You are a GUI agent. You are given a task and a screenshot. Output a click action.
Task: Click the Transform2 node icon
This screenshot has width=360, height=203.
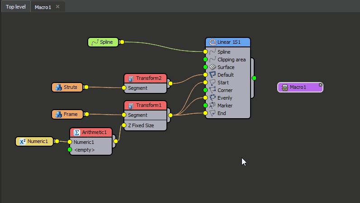point(131,78)
